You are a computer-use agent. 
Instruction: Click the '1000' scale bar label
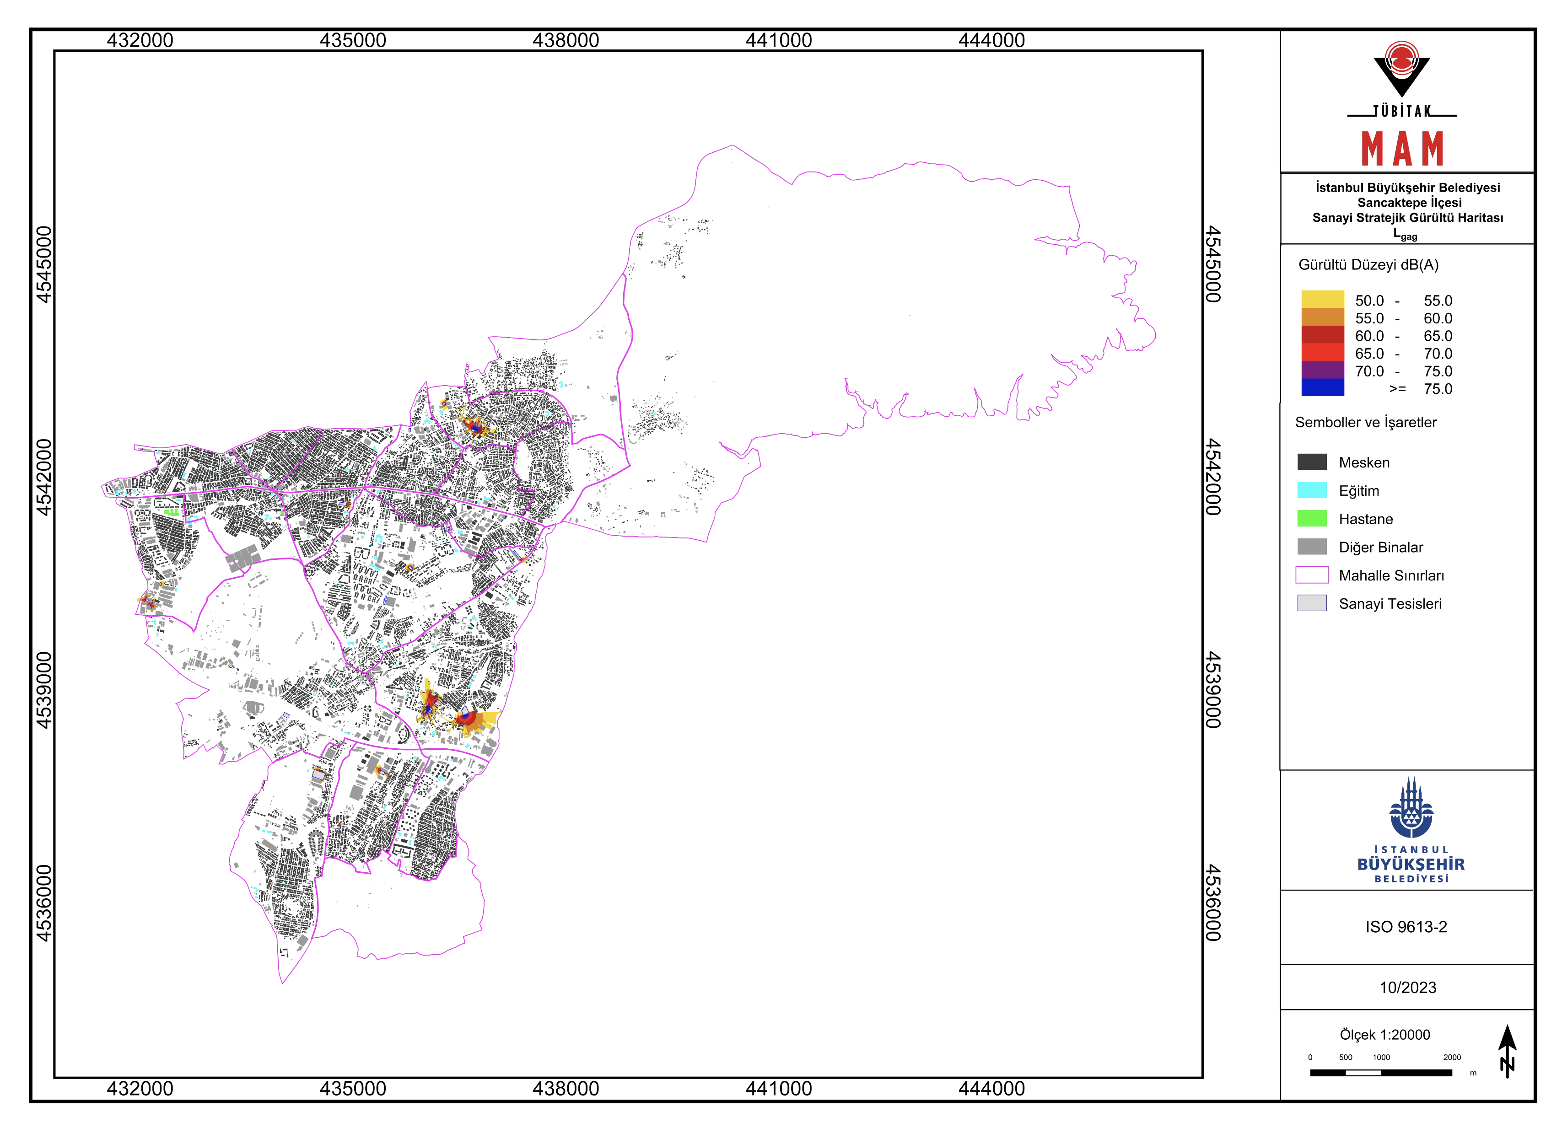click(1381, 1057)
